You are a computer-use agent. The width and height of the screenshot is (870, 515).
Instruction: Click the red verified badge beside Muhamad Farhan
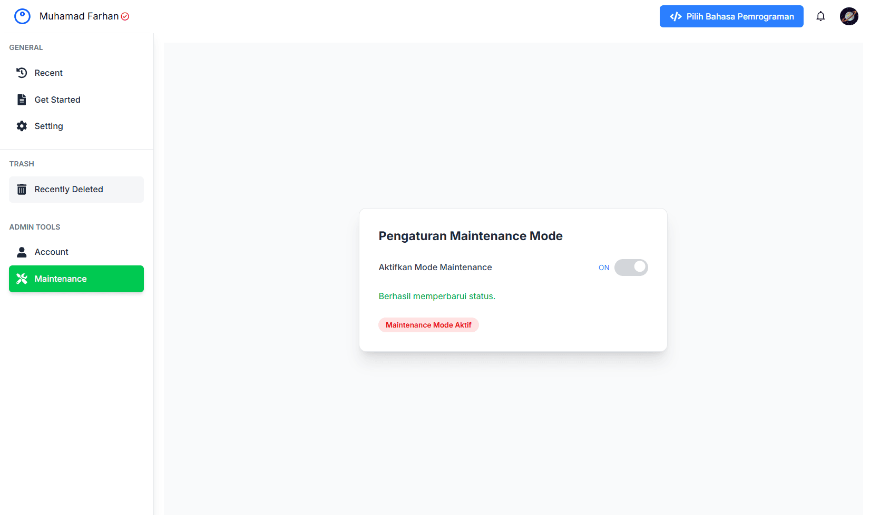[x=125, y=16]
